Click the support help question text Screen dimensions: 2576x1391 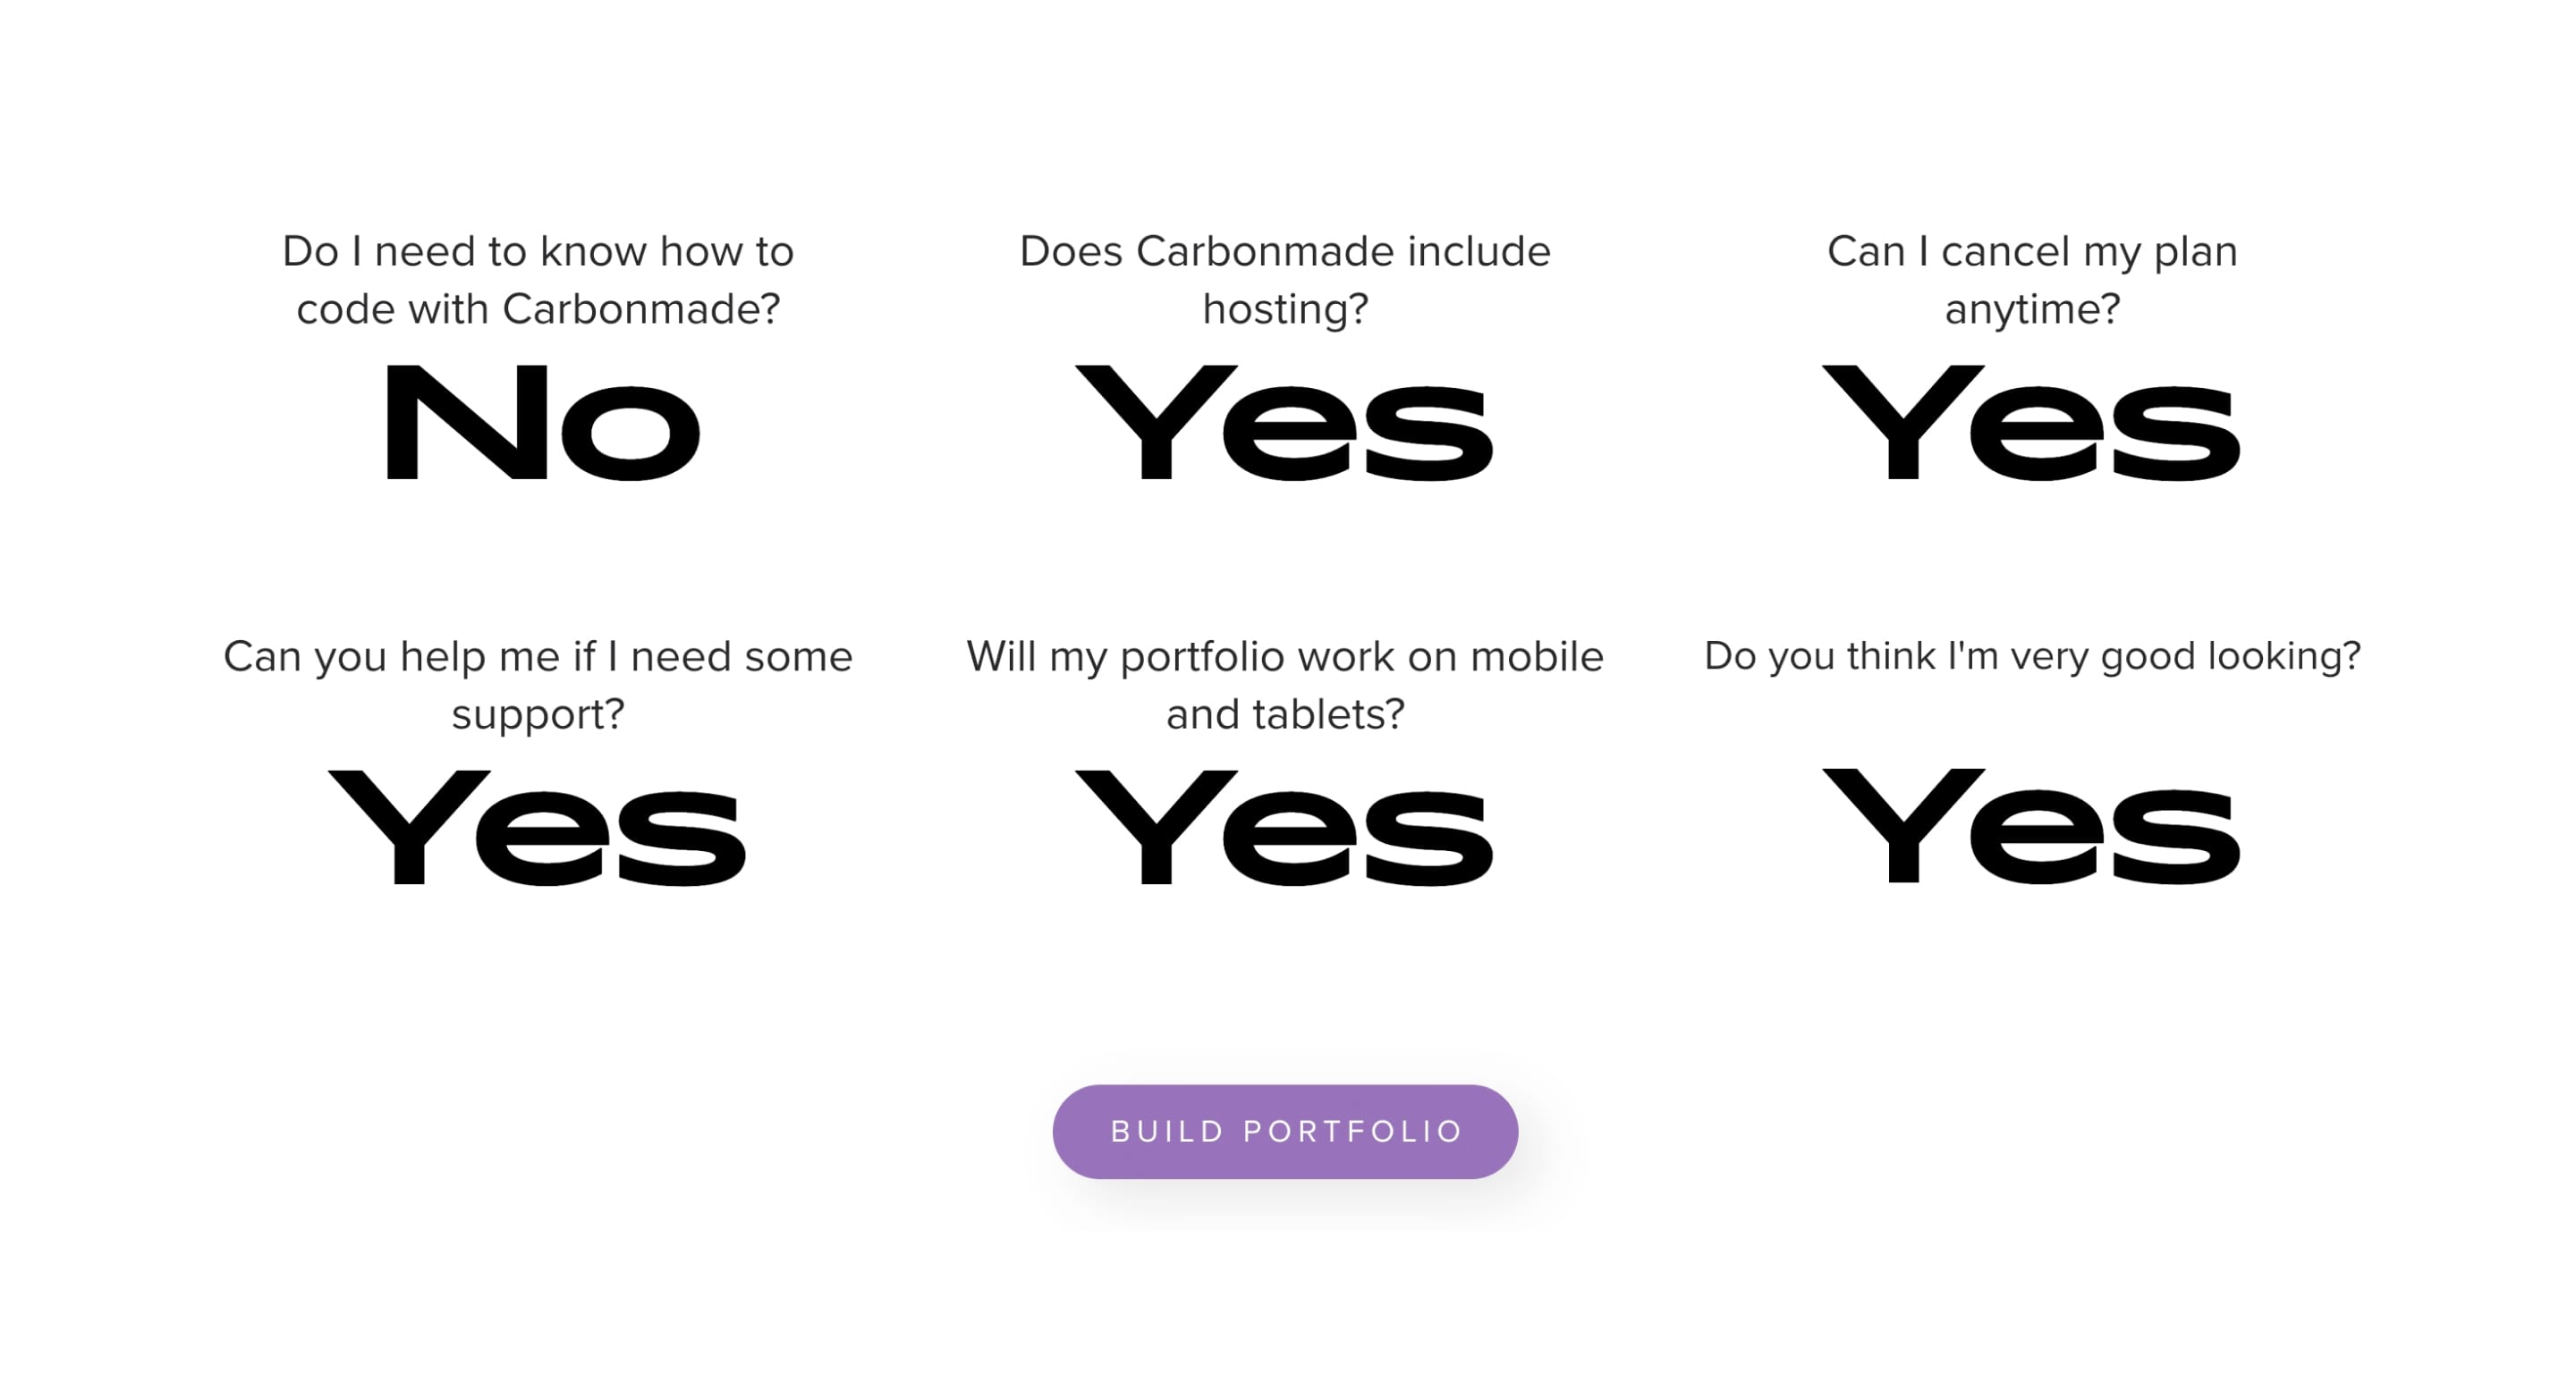pos(538,685)
